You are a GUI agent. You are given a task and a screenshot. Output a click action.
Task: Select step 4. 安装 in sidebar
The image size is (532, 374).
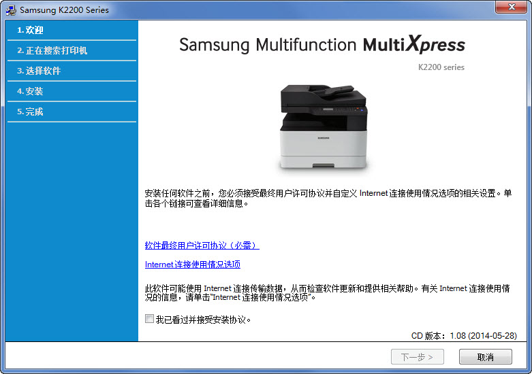[x=72, y=91]
